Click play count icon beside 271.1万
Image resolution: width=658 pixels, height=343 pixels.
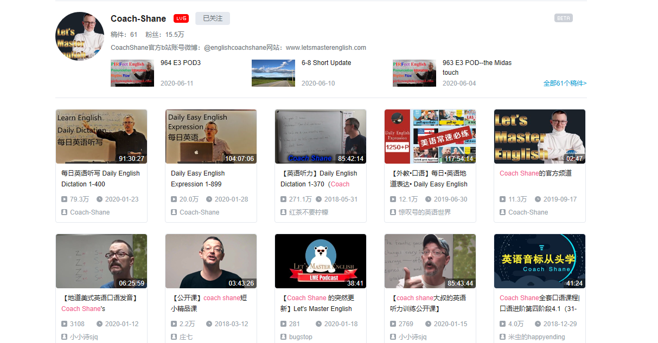point(284,199)
